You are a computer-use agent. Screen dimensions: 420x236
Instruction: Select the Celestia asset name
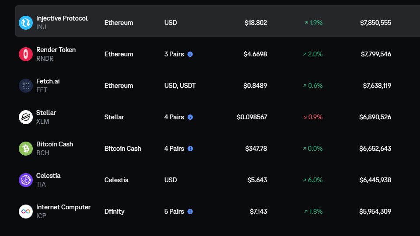point(48,176)
